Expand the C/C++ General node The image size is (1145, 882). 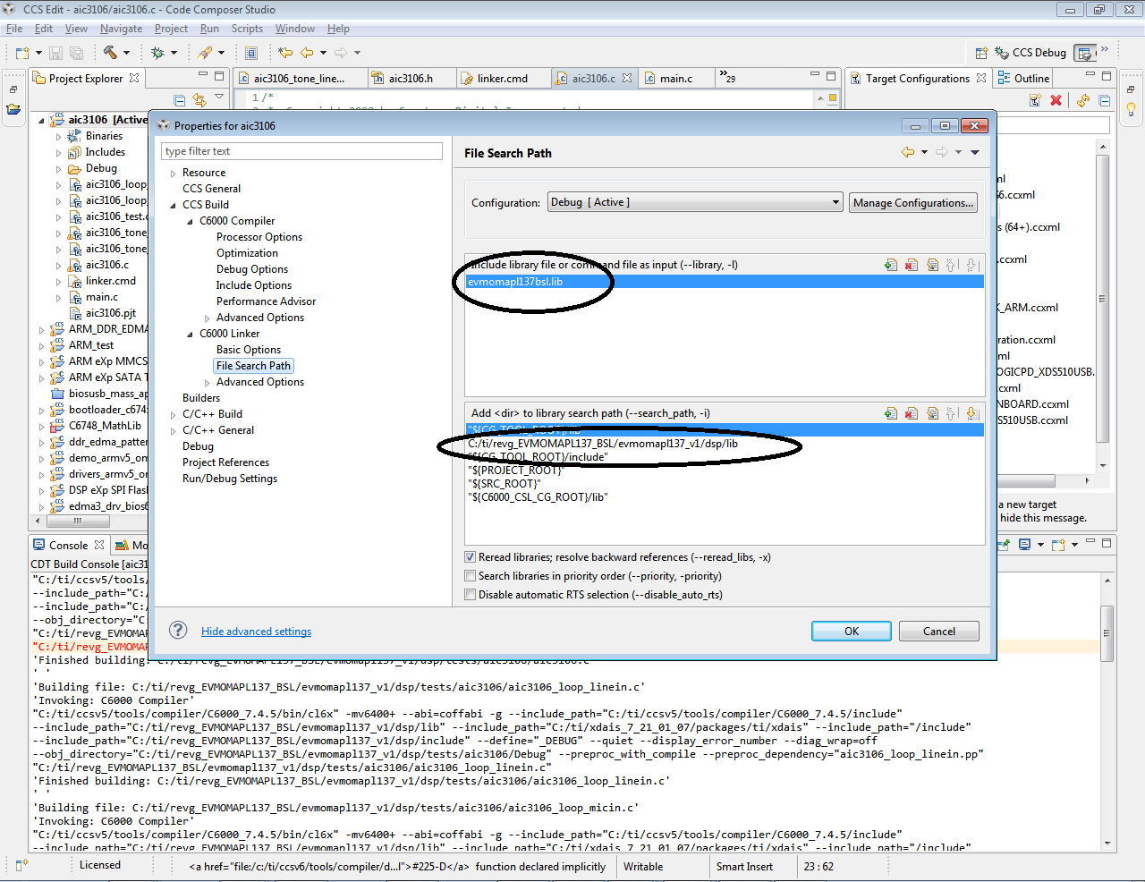(x=174, y=431)
